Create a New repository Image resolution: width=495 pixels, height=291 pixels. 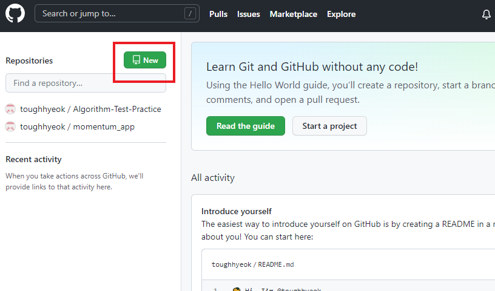tap(145, 60)
